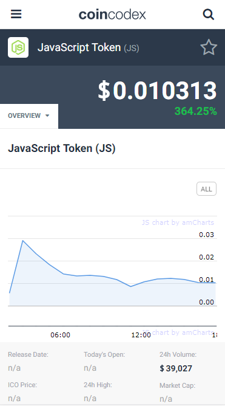Click the 24h Volume $39,027 value
225x406 pixels.
[x=176, y=368]
